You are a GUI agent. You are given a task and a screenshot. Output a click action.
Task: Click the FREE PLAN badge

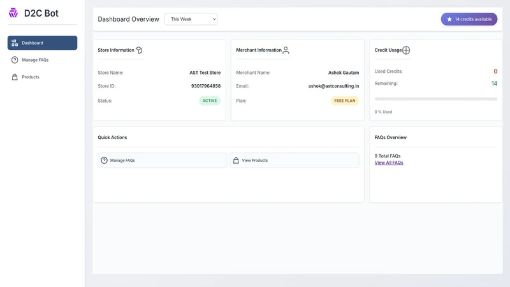tap(345, 101)
